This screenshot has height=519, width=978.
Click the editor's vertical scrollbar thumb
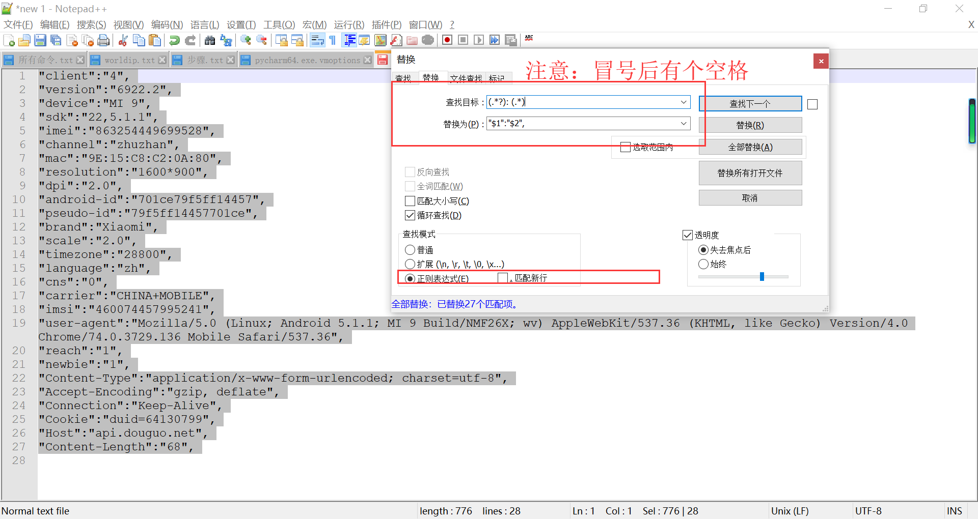tap(972, 121)
